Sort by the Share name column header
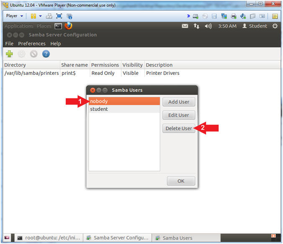 (x=75, y=65)
